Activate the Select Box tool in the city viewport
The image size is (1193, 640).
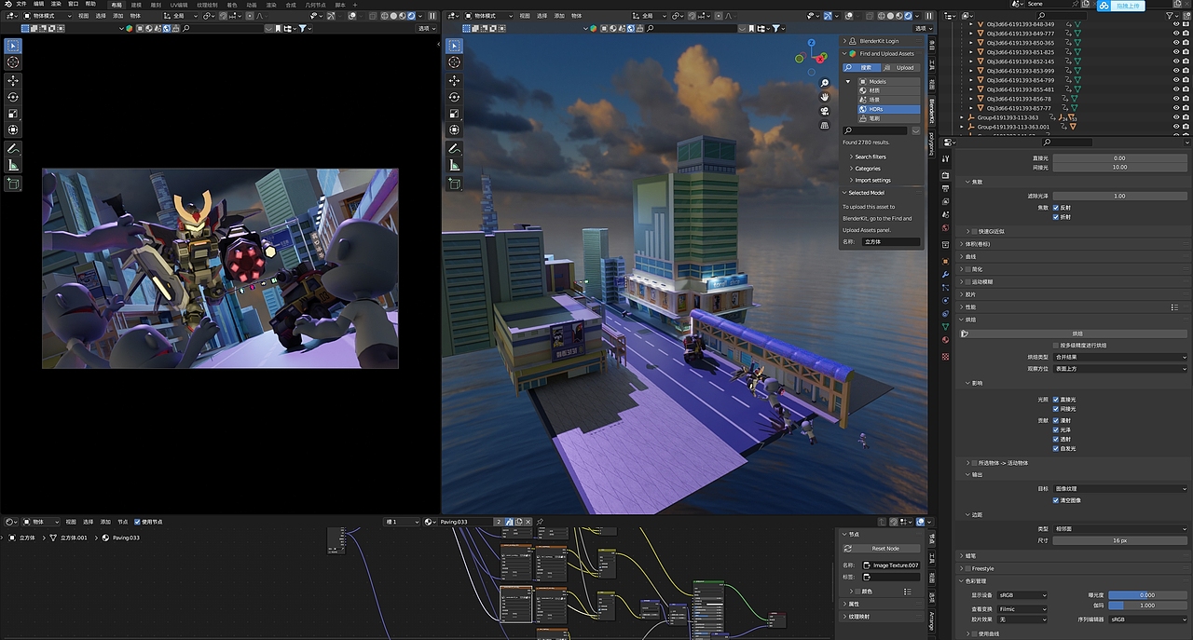(455, 46)
